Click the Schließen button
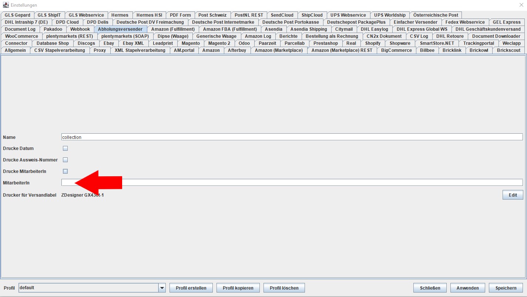 430,288
